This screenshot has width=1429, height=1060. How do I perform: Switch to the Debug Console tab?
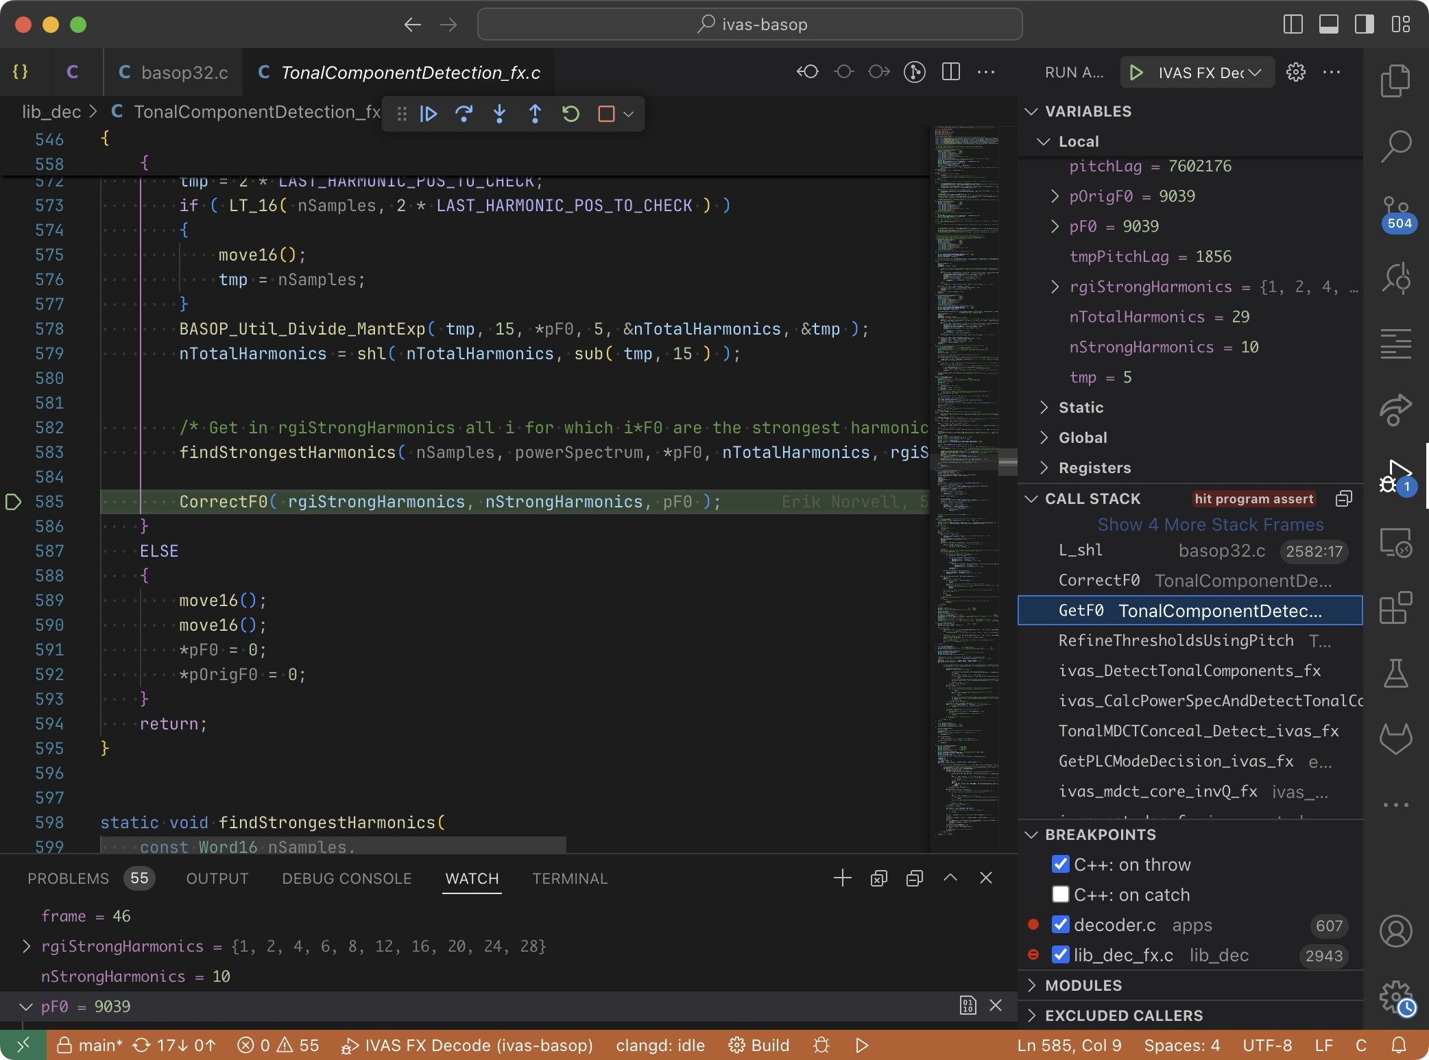pyautogui.click(x=346, y=878)
